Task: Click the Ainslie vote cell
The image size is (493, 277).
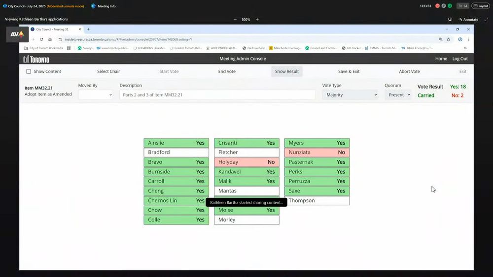Action: 176,143
